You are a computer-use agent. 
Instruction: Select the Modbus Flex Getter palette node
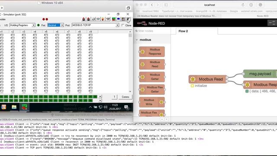tap(152, 90)
